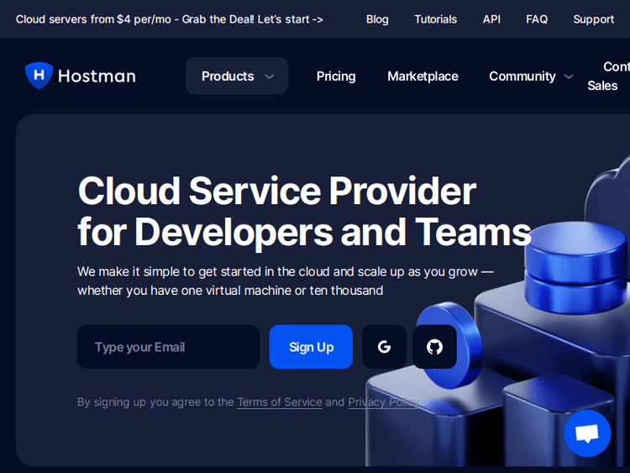Click the 'Grab the Deal' promo banner
The image size is (630, 473).
pos(170,19)
